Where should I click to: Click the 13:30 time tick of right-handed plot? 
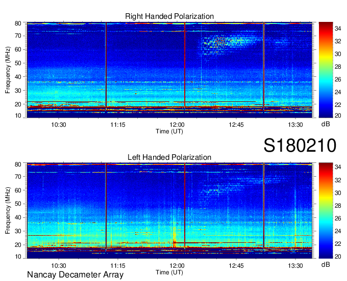[295, 125]
